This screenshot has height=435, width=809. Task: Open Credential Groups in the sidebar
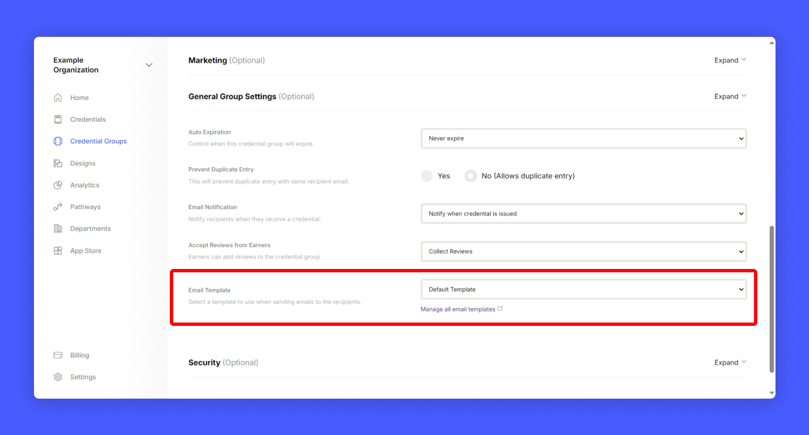[x=98, y=141]
